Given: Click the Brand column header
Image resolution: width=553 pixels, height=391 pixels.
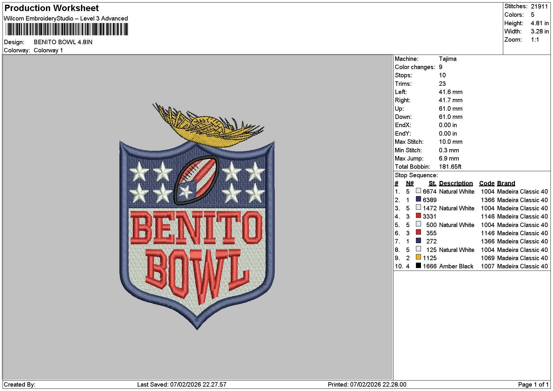Looking at the screenshot, I should (x=506, y=183).
